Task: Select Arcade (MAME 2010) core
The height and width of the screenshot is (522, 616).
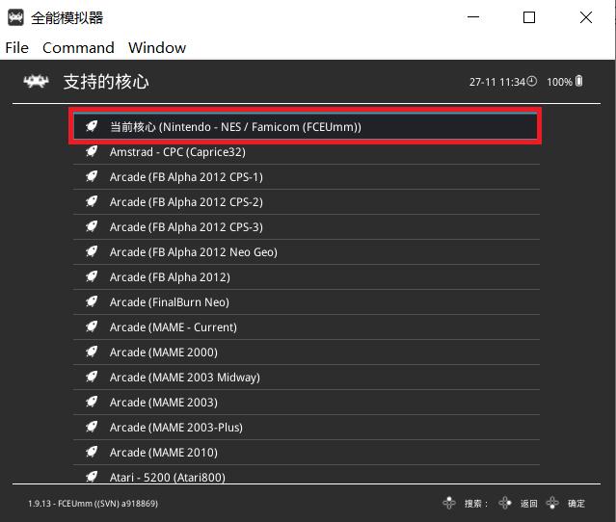Action: tap(307, 453)
